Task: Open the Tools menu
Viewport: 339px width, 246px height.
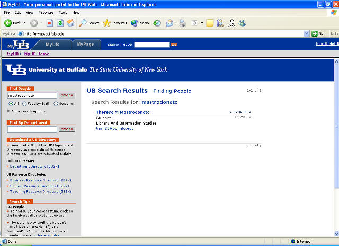Action: [x=63, y=13]
